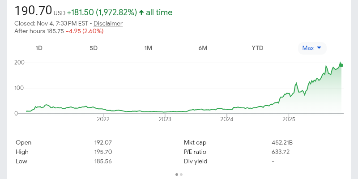Switch to the 5D time range

click(x=94, y=48)
